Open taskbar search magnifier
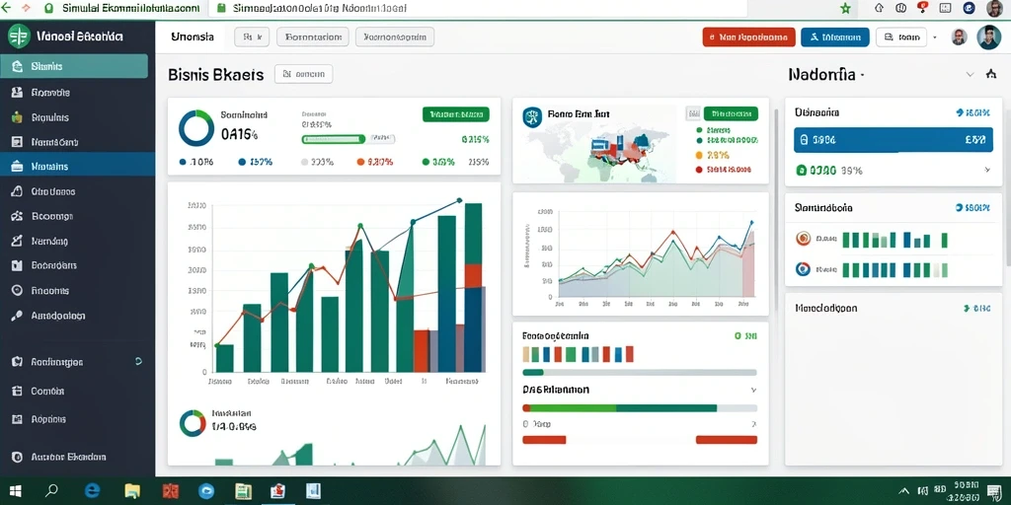 52,491
